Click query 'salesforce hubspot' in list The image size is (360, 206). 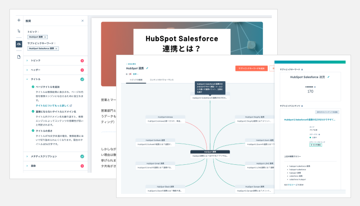pos(297,180)
